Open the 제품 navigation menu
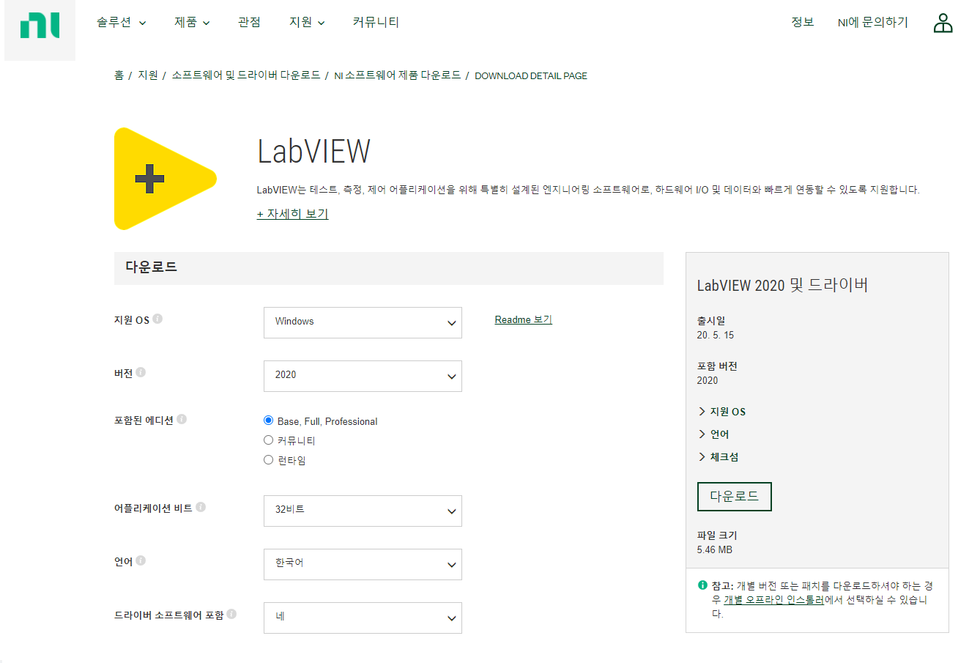 click(192, 23)
